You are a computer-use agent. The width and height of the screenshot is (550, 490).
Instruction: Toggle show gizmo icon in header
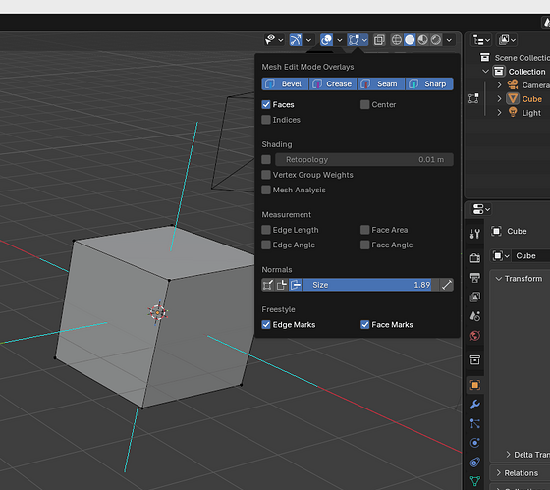click(295, 40)
